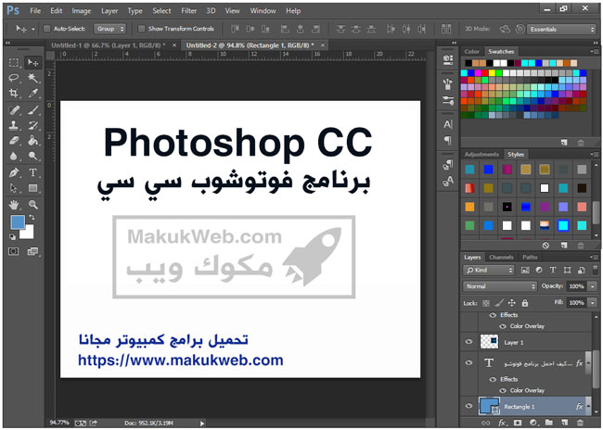This screenshot has height=430, width=603.
Task: Toggle the layer filter switch
Action: [595, 269]
